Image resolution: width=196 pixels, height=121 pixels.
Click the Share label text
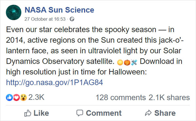coord(165,113)
